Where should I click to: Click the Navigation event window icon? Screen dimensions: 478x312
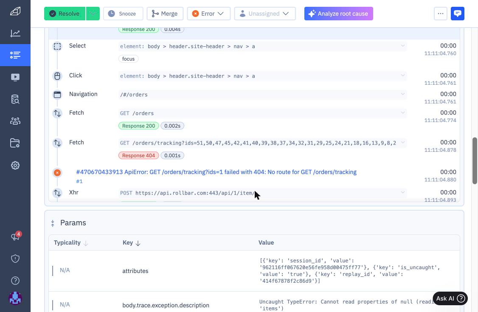pos(57,95)
